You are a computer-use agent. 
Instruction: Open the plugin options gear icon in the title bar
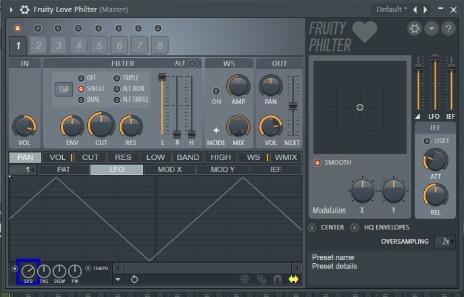24,9
